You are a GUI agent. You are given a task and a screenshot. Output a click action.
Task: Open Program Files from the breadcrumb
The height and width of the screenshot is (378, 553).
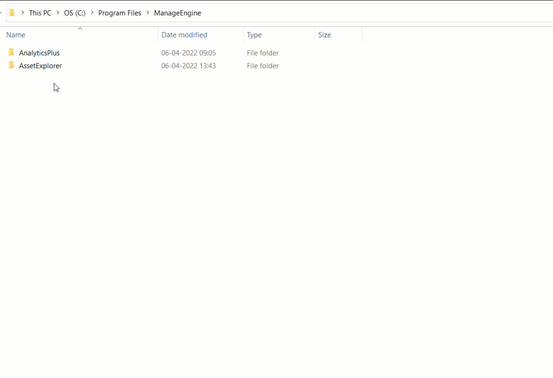pyautogui.click(x=120, y=13)
